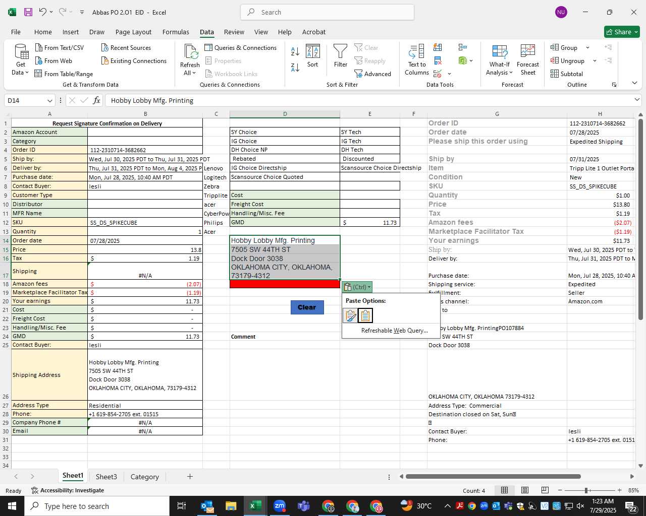Select the red filled cell D18
The image size is (646, 516).
tap(285, 284)
